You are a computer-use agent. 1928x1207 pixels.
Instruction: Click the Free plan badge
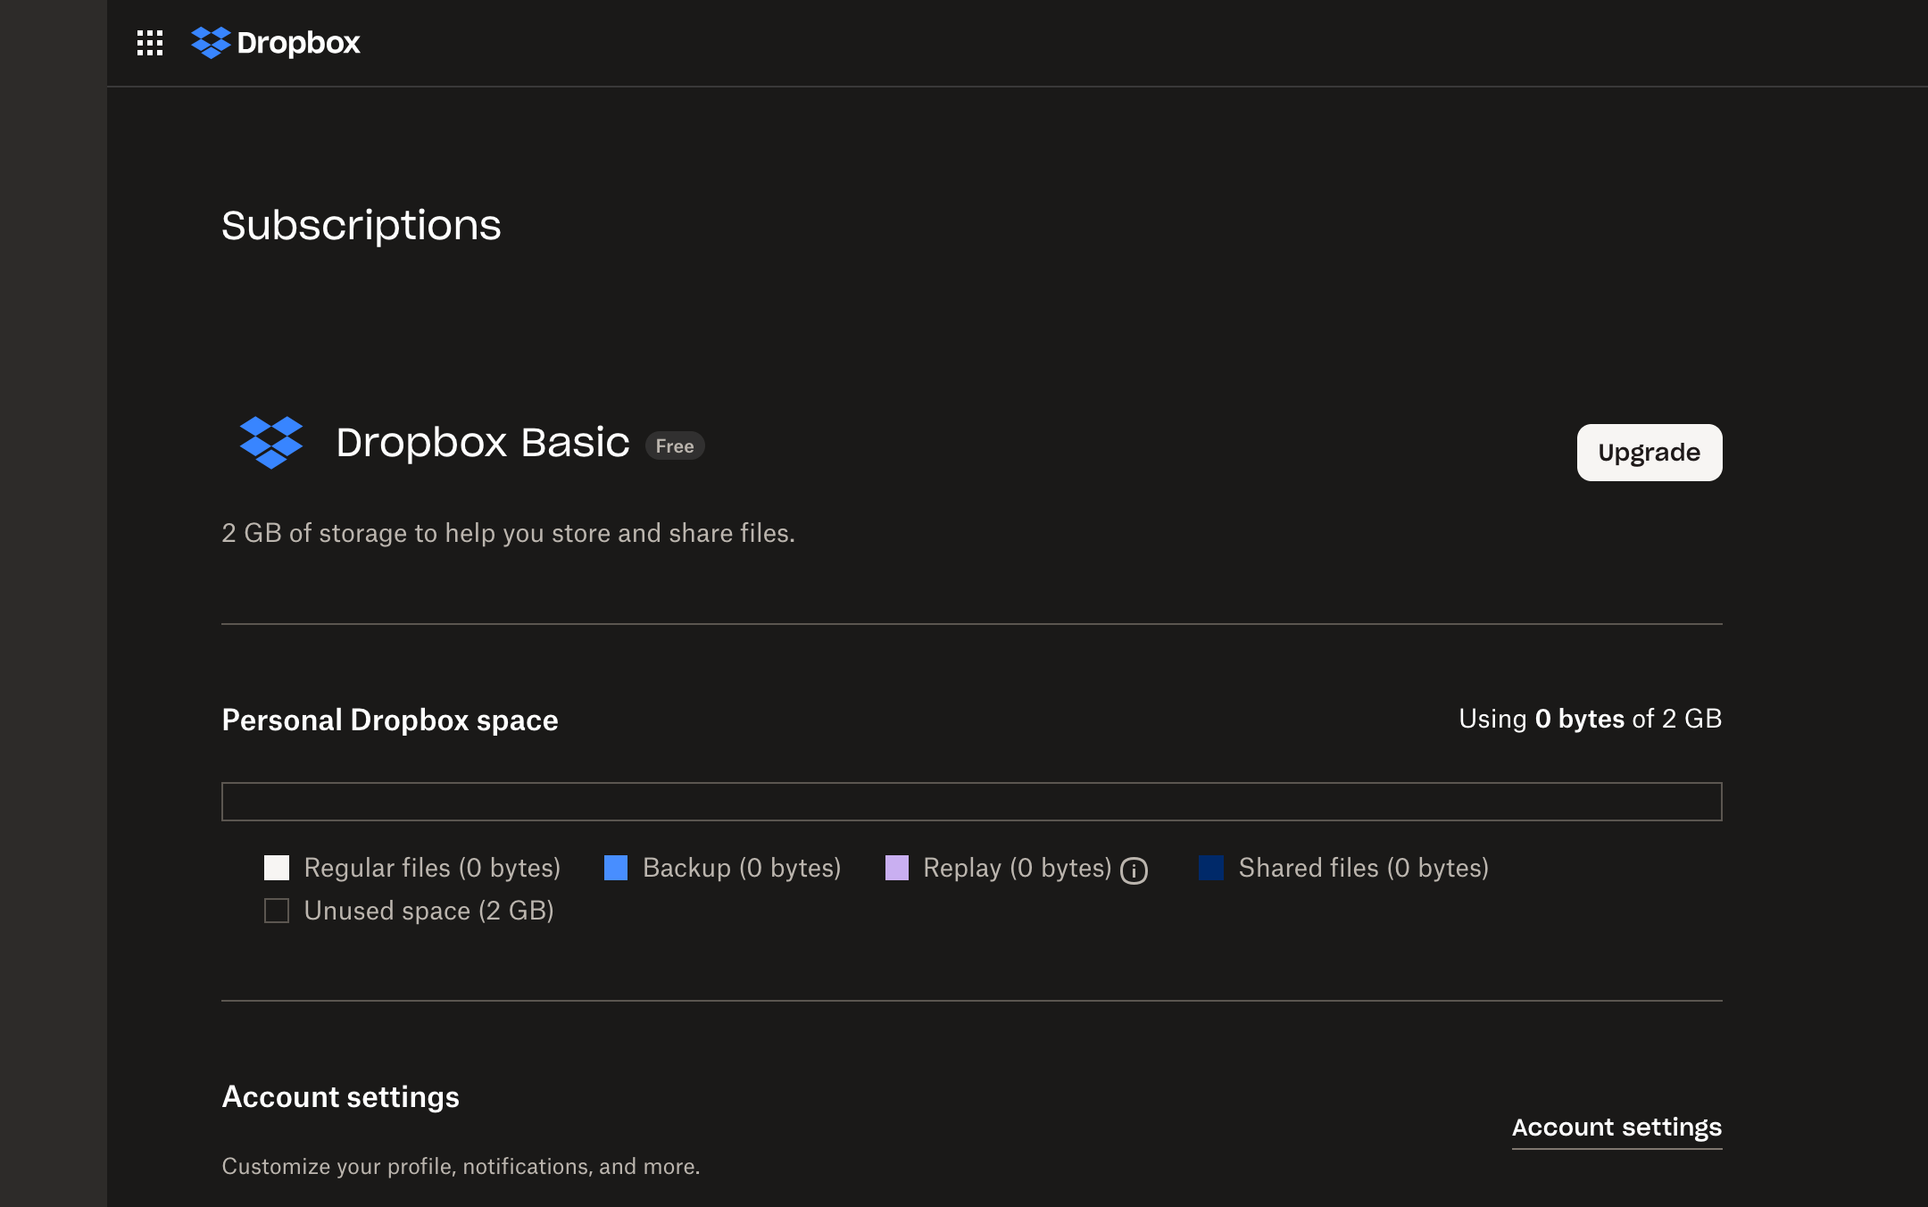click(674, 446)
